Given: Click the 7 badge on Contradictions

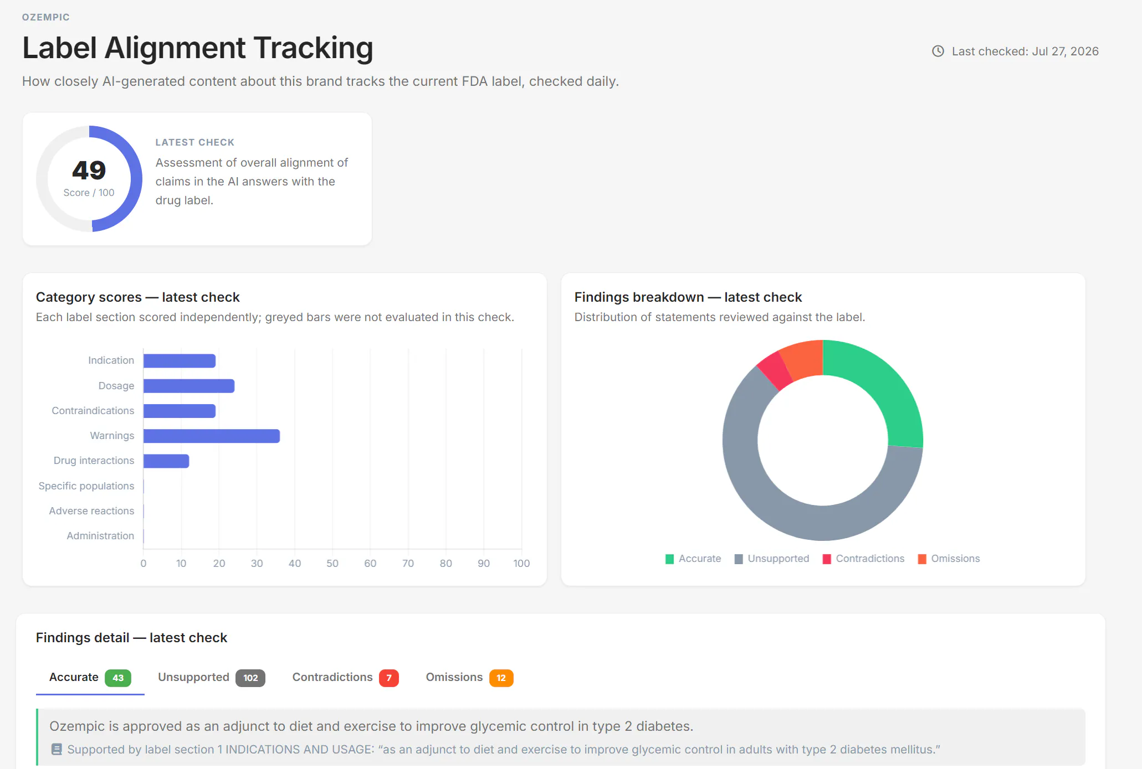Looking at the screenshot, I should (x=389, y=678).
